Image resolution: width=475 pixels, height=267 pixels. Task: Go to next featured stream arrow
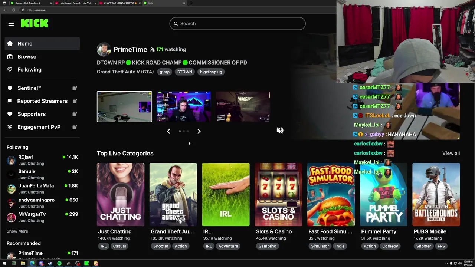pyautogui.click(x=199, y=131)
